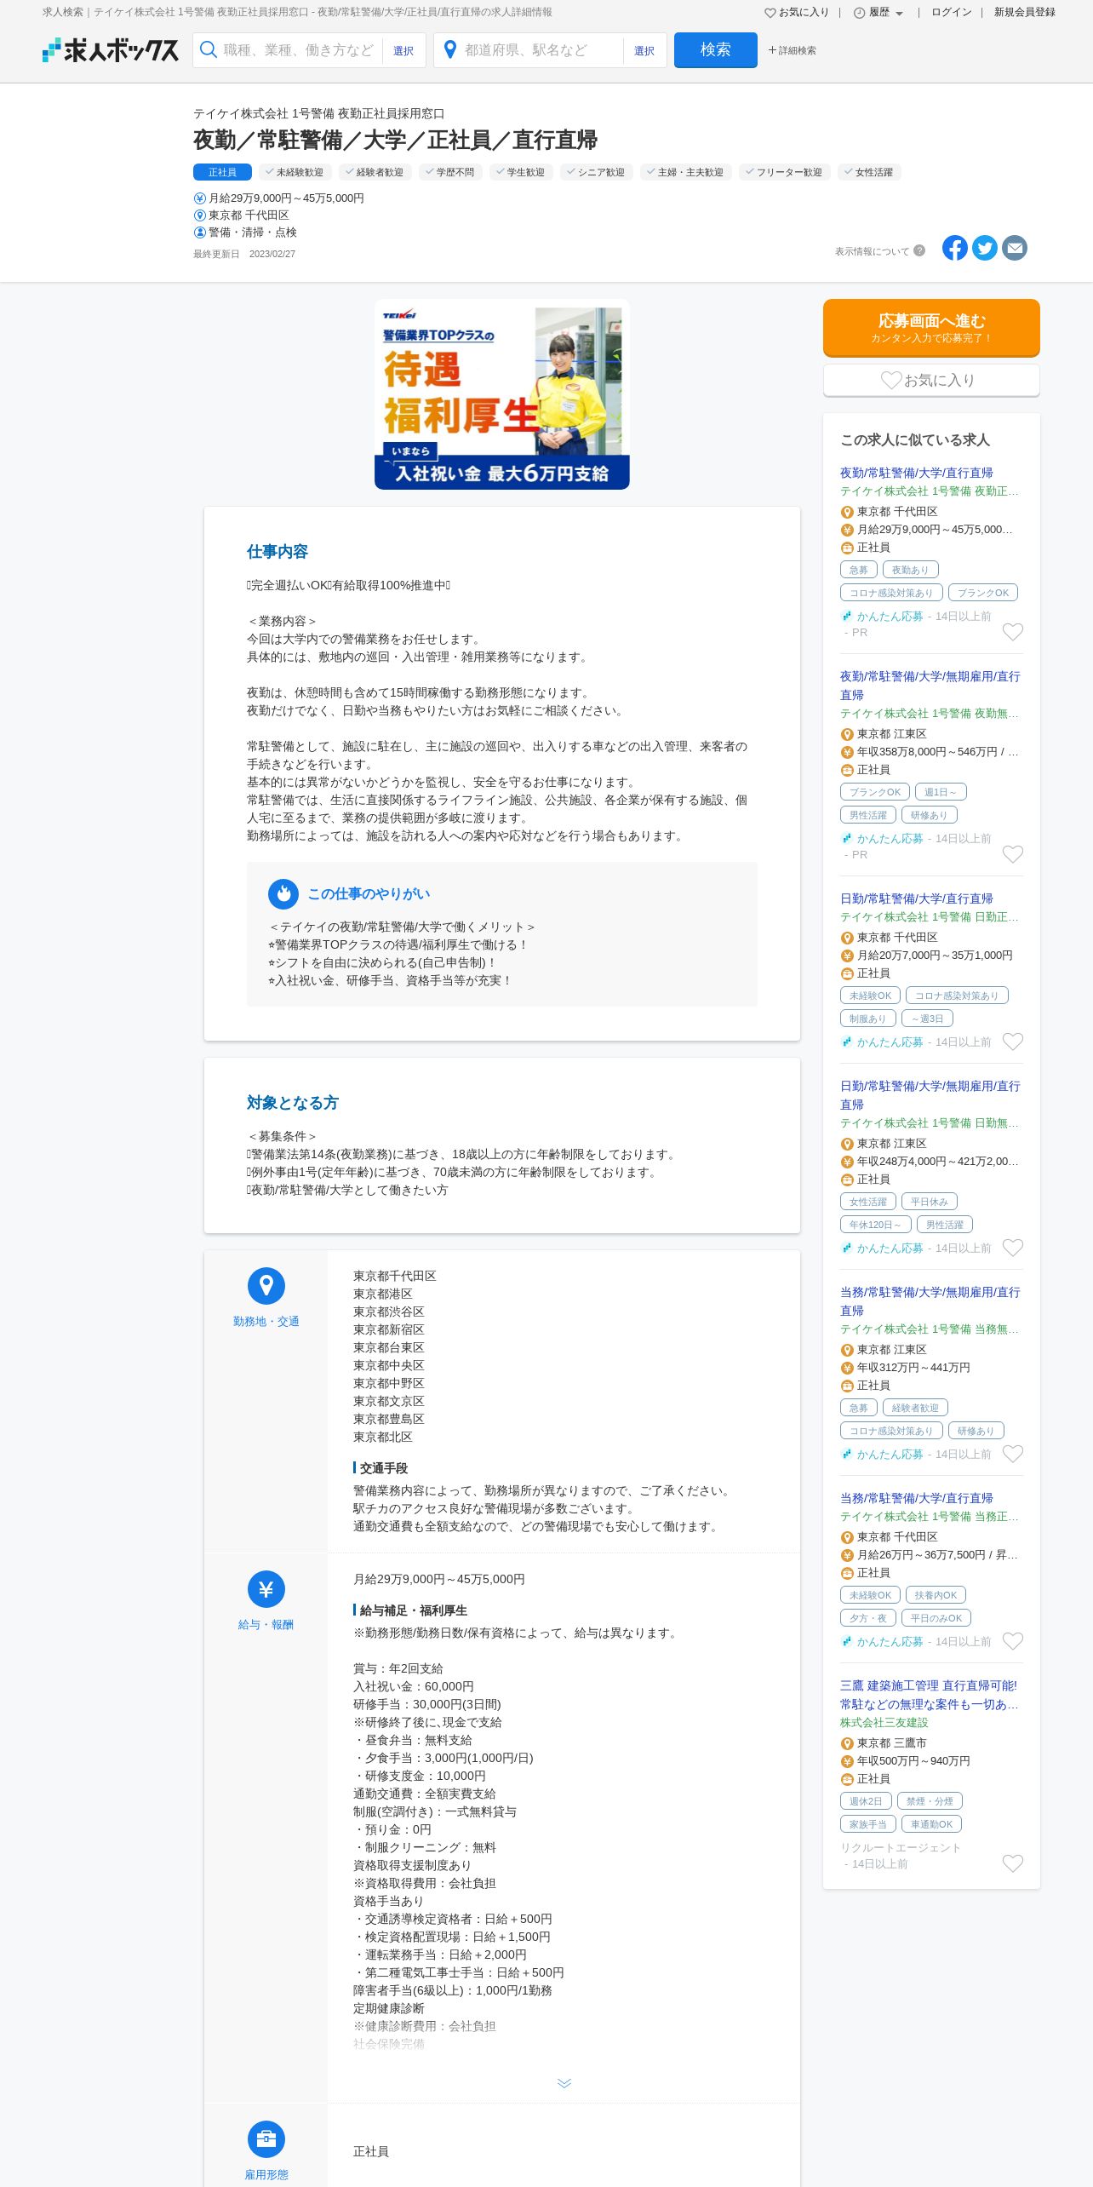Image resolution: width=1093 pixels, height=2187 pixels.
Task: Click the help icon next to 表示情報について
Action: click(919, 250)
